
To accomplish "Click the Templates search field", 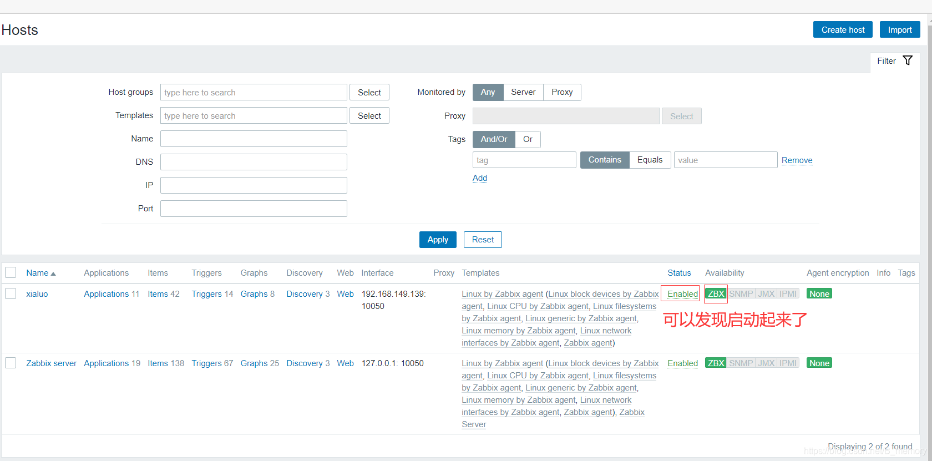I will (254, 115).
